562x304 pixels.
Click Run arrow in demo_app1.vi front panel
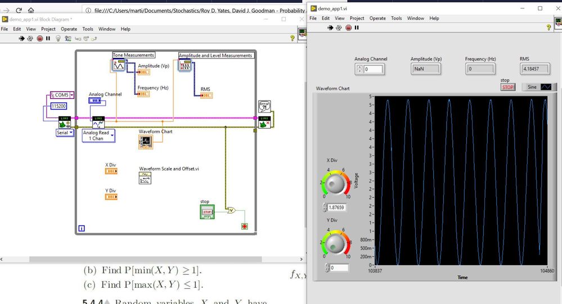[x=330, y=28]
